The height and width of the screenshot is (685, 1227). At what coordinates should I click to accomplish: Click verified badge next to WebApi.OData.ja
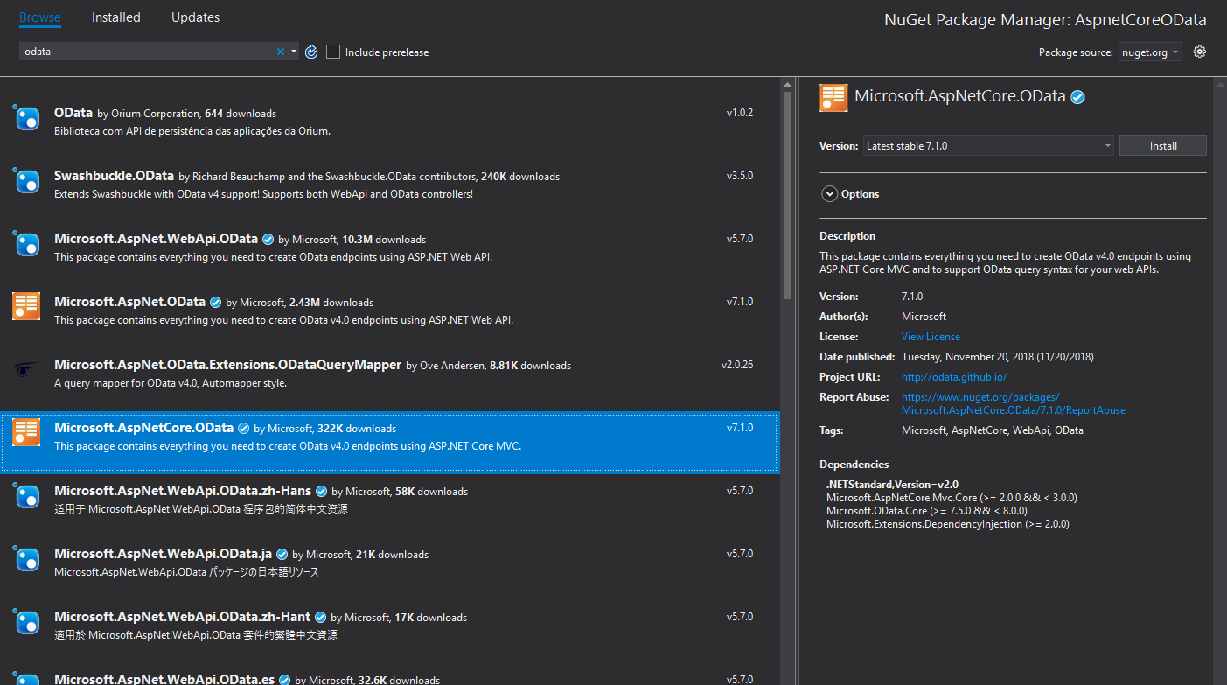[282, 555]
